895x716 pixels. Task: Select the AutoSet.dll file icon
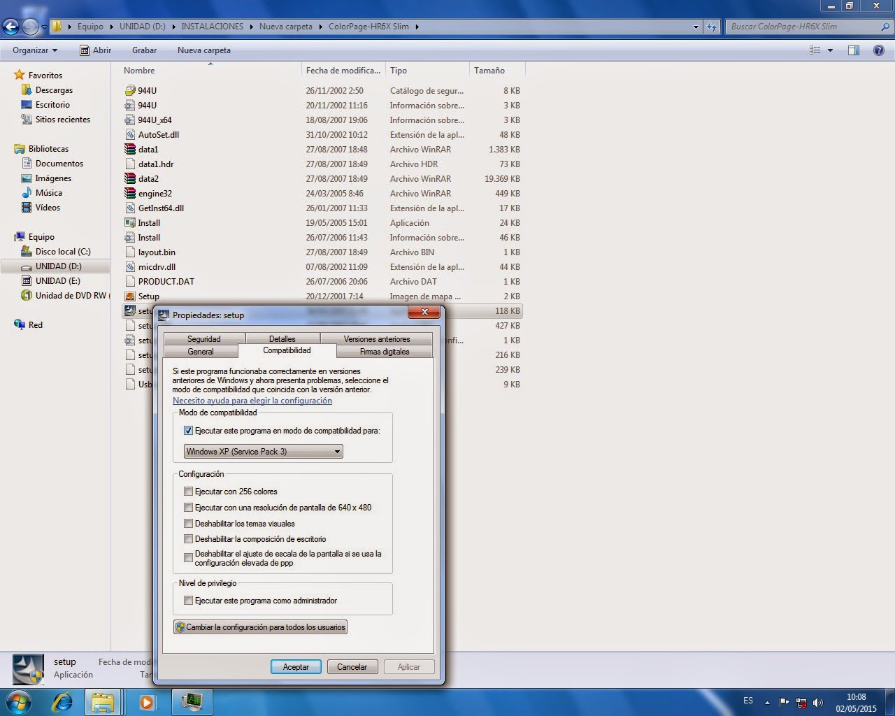(129, 134)
